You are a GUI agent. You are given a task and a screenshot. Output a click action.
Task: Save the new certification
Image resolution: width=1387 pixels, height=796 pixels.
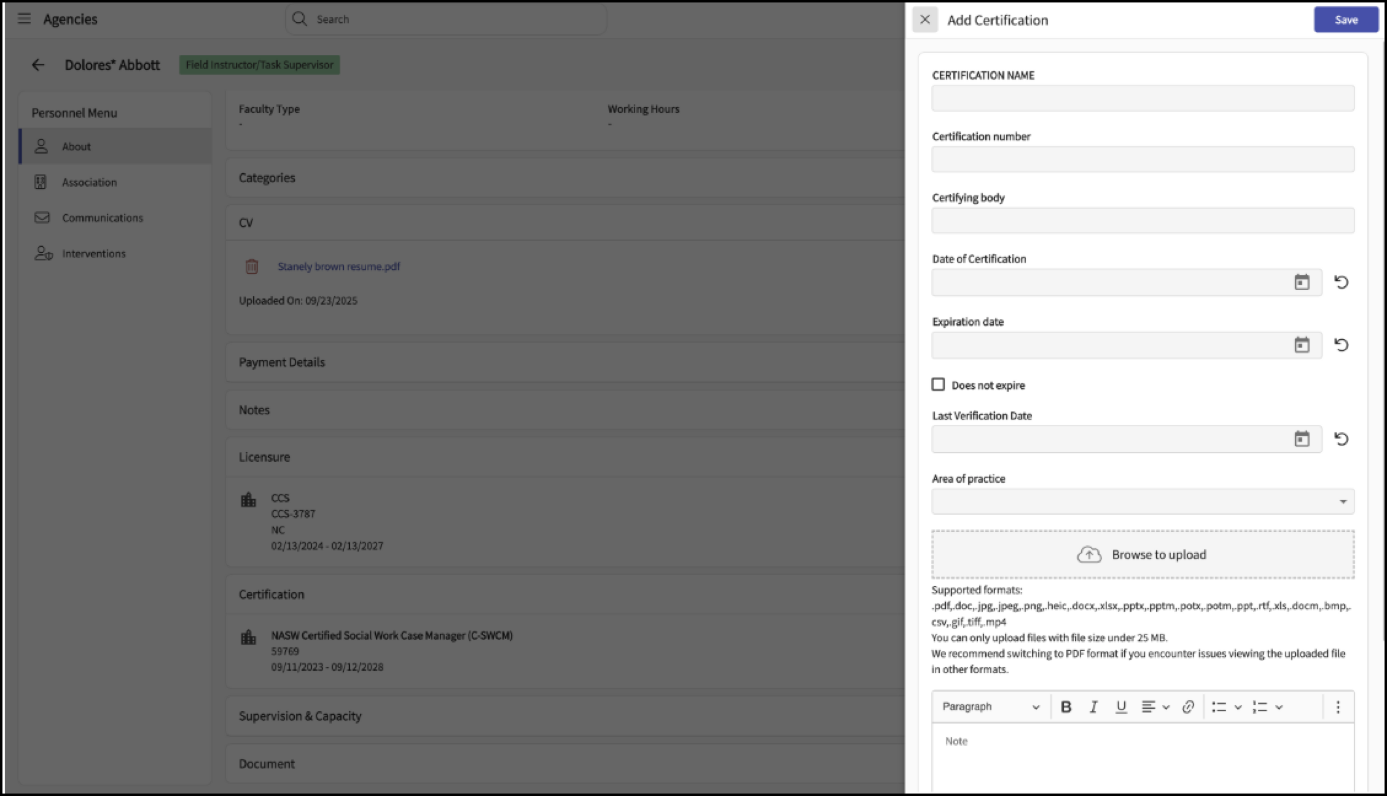click(x=1346, y=20)
